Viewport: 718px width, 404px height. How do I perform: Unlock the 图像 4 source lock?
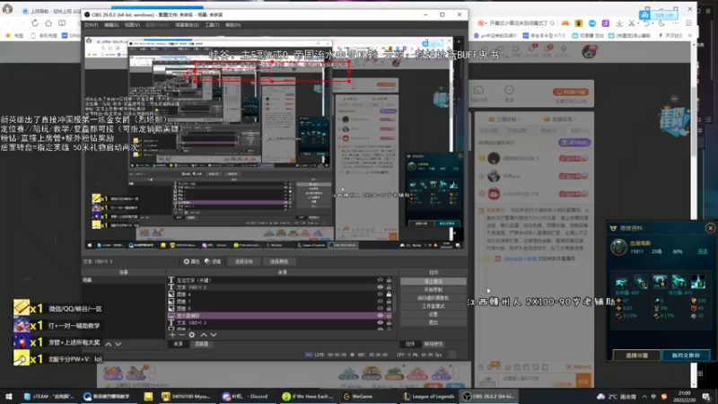tap(389, 294)
